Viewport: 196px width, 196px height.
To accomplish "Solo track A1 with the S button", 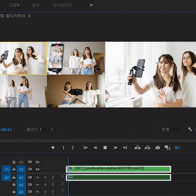I will pos(45,178).
